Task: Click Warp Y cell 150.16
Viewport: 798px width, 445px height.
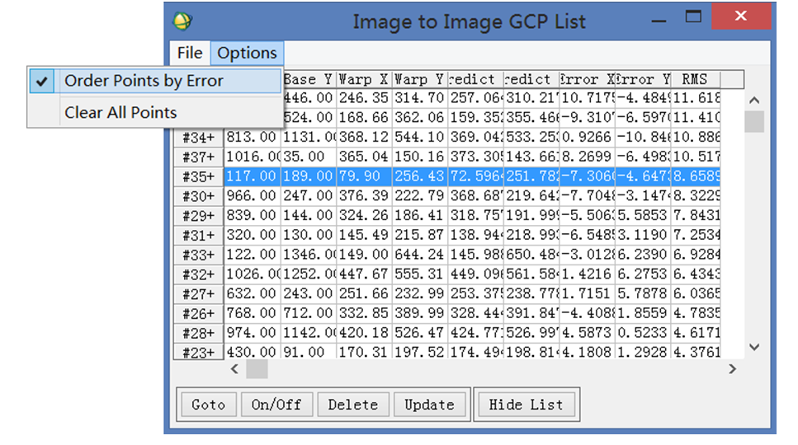Action: click(x=420, y=157)
